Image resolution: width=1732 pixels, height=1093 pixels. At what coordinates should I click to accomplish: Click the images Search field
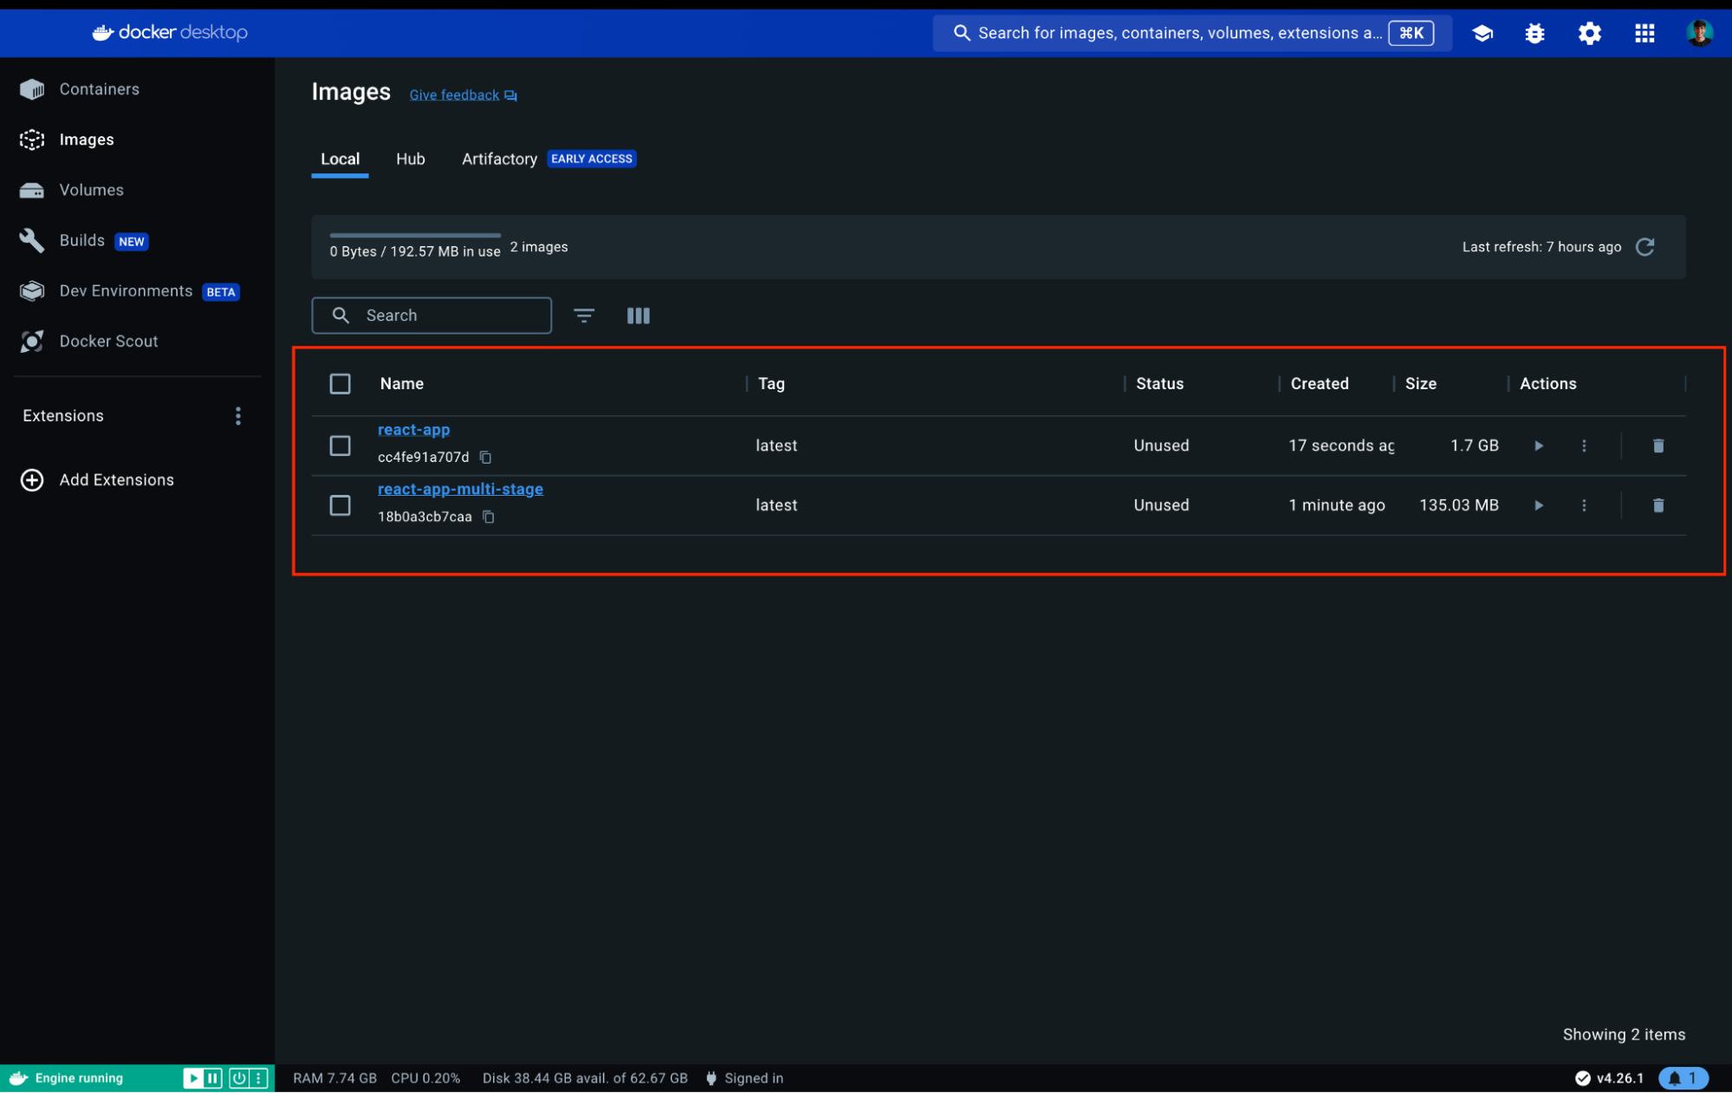tap(442, 316)
